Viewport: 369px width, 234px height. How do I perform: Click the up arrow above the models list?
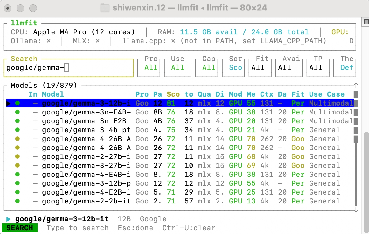(356, 85)
